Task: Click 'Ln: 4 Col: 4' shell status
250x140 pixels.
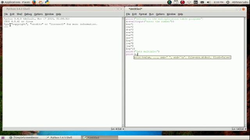Action: click(118, 129)
